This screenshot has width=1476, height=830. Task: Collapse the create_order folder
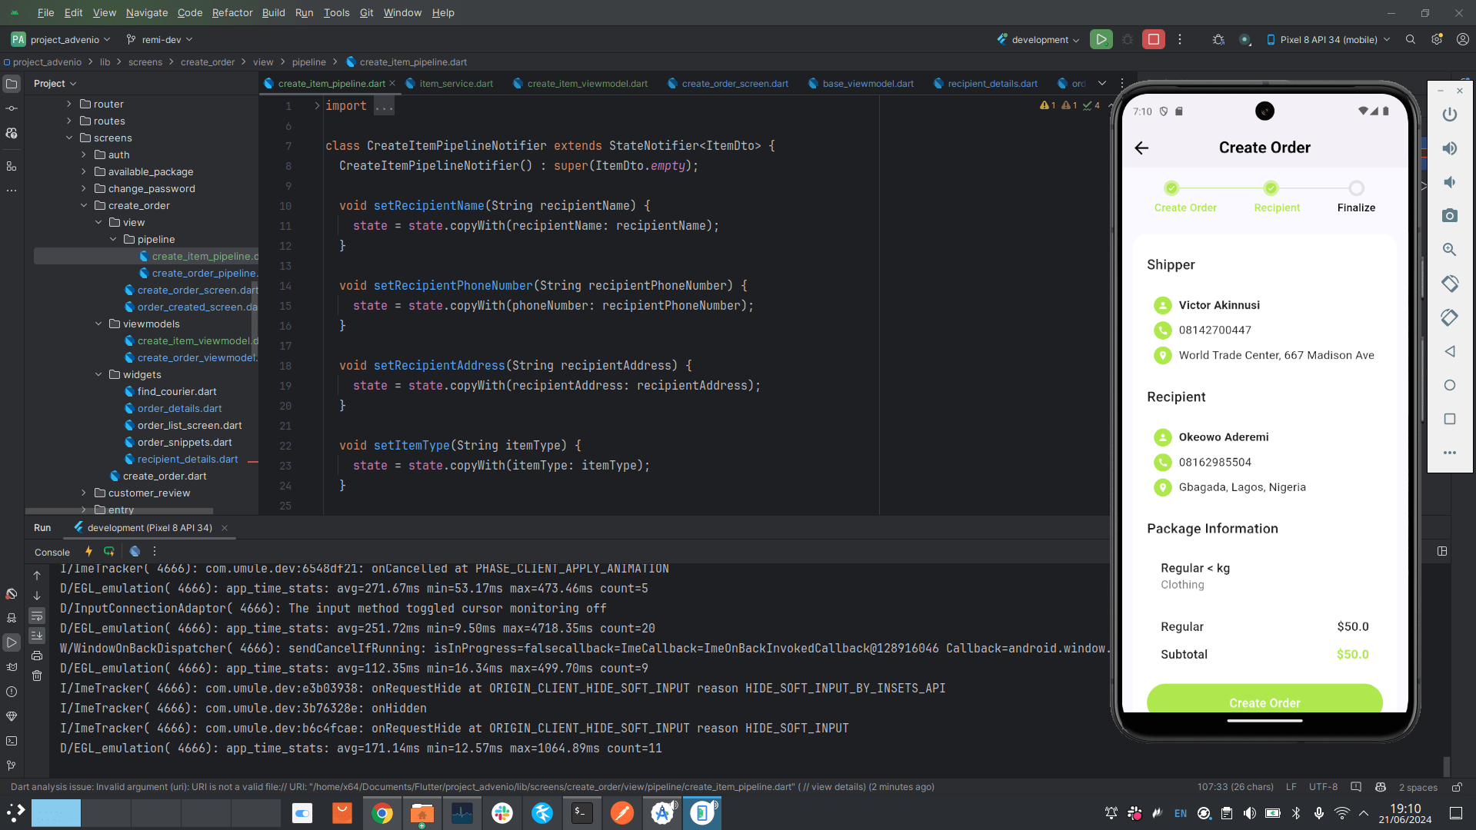pos(84,205)
